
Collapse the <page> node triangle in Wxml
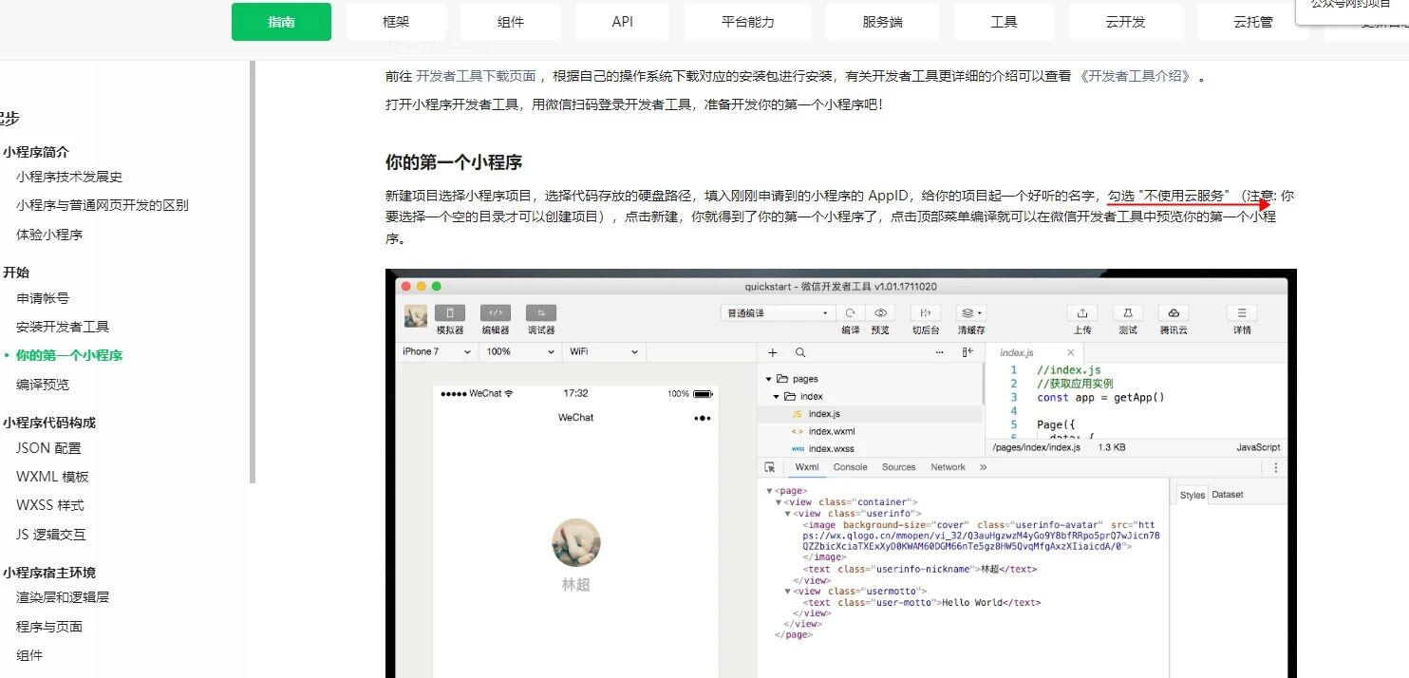pos(770,491)
